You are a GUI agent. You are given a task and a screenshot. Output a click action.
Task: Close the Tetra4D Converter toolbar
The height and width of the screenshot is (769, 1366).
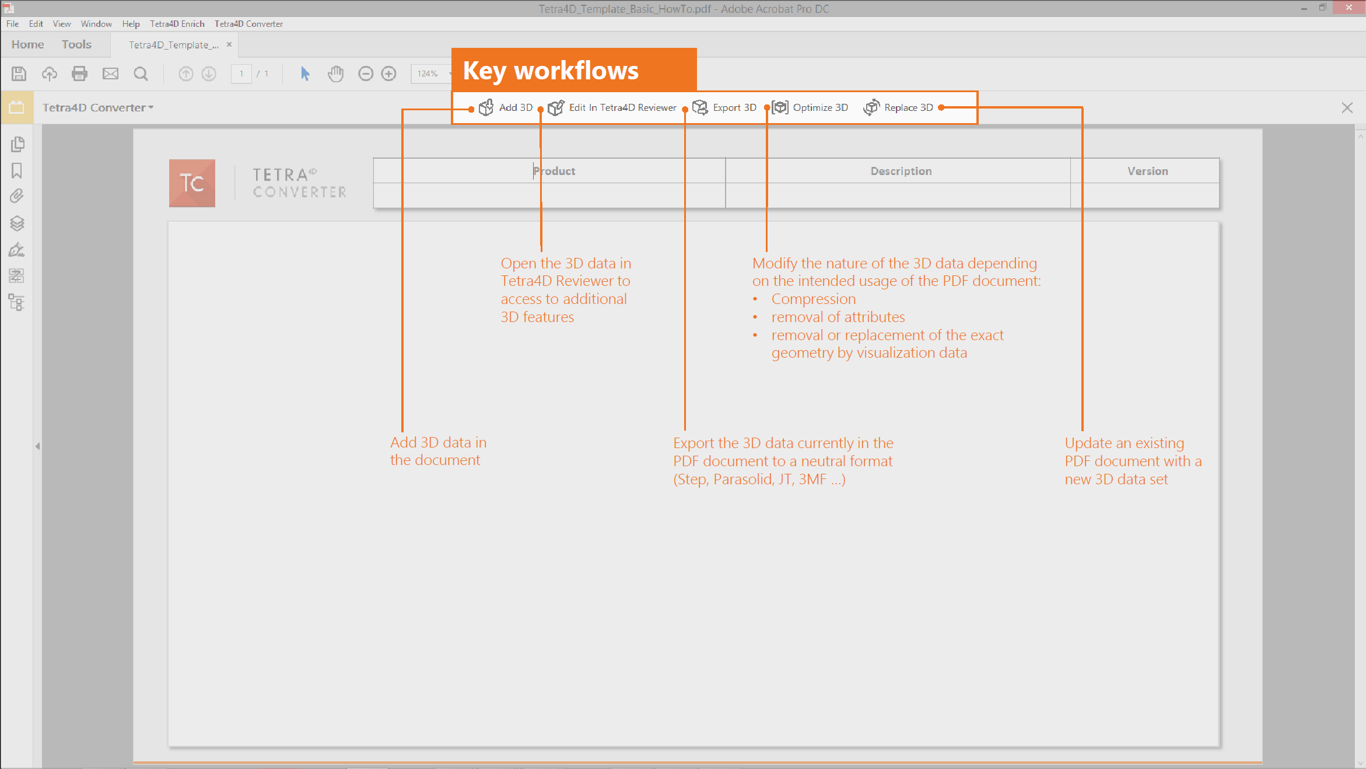click(1347, 107)
